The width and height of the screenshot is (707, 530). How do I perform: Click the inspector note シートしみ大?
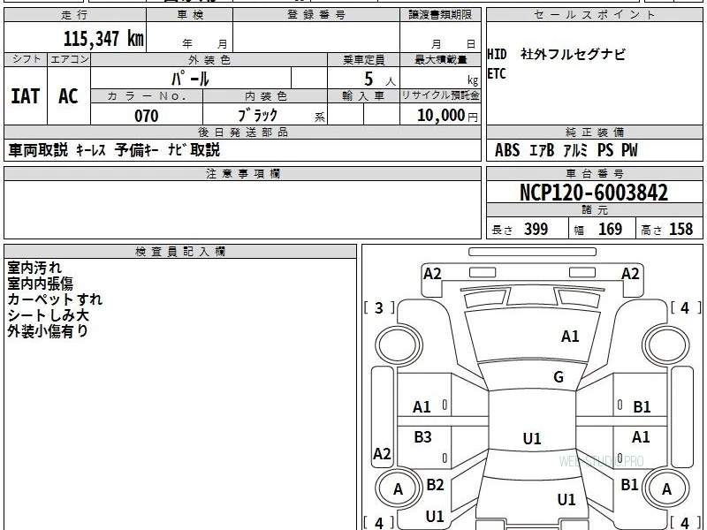(x=49, y=315)
